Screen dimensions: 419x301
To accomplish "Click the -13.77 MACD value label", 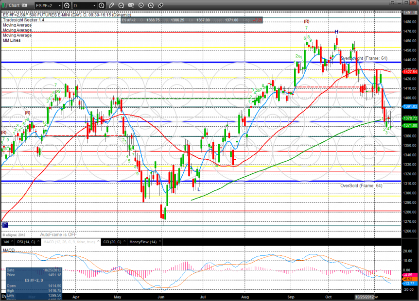I will [409, 284].
